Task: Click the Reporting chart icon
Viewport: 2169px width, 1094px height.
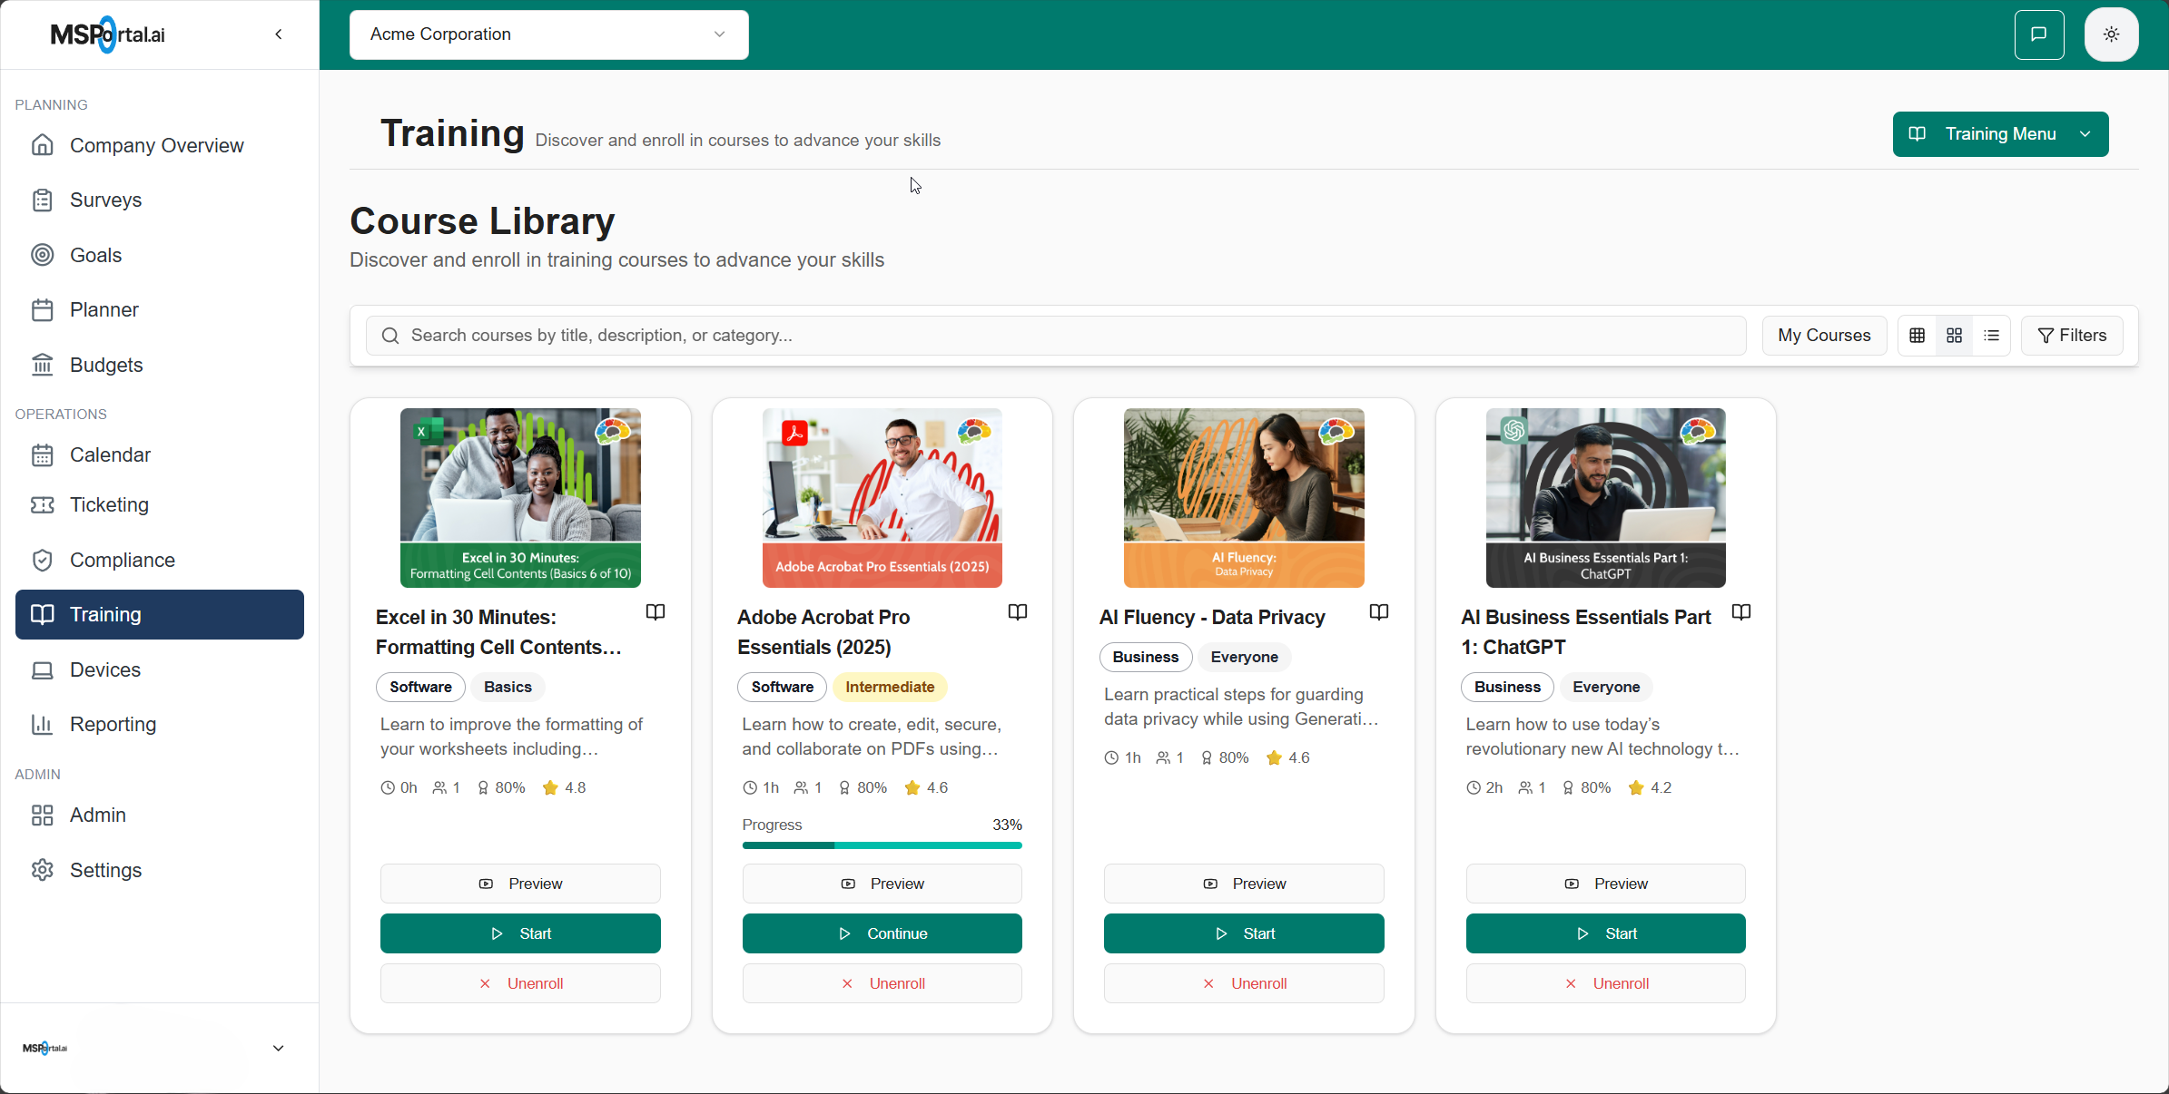Action: pyautogui.click(x=43, y=724)
